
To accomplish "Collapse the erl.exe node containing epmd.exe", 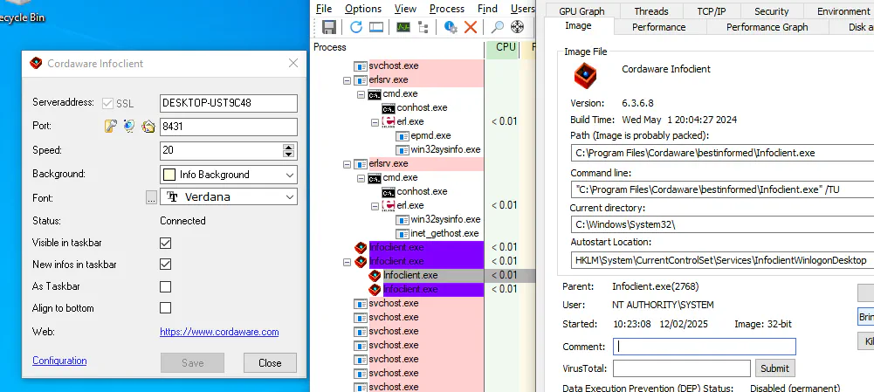I will pos(375,121).
